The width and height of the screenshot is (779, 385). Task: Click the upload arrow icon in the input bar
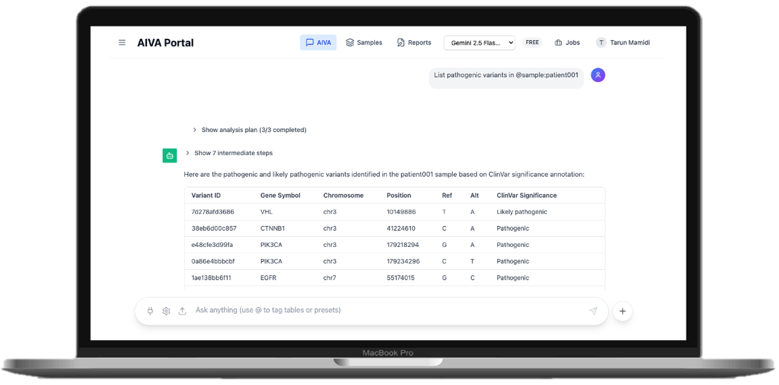pyautogui.click(x=182, y=310)
